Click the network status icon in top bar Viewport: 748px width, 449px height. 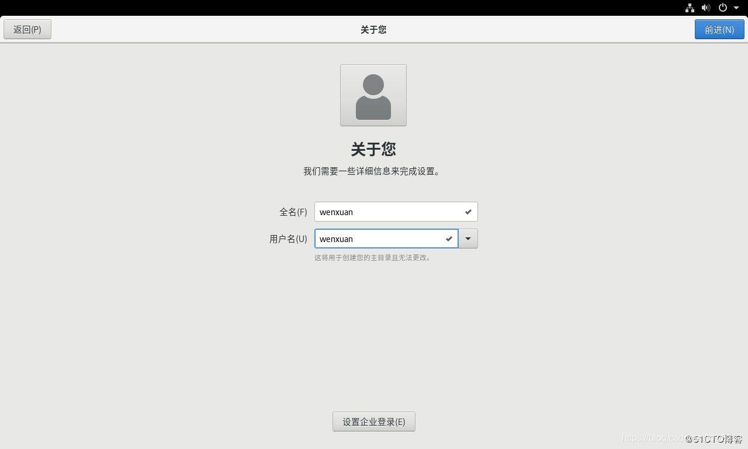[x=689, y=8]
